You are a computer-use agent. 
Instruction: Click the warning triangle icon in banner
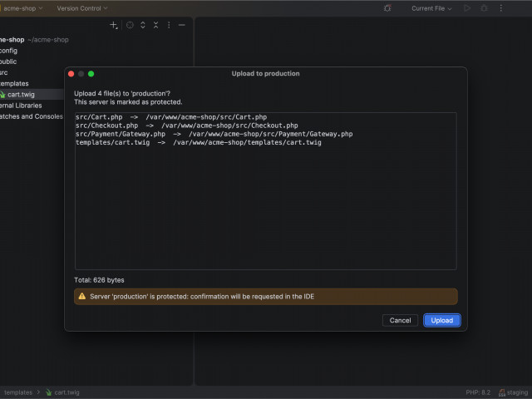pos(82,296)
